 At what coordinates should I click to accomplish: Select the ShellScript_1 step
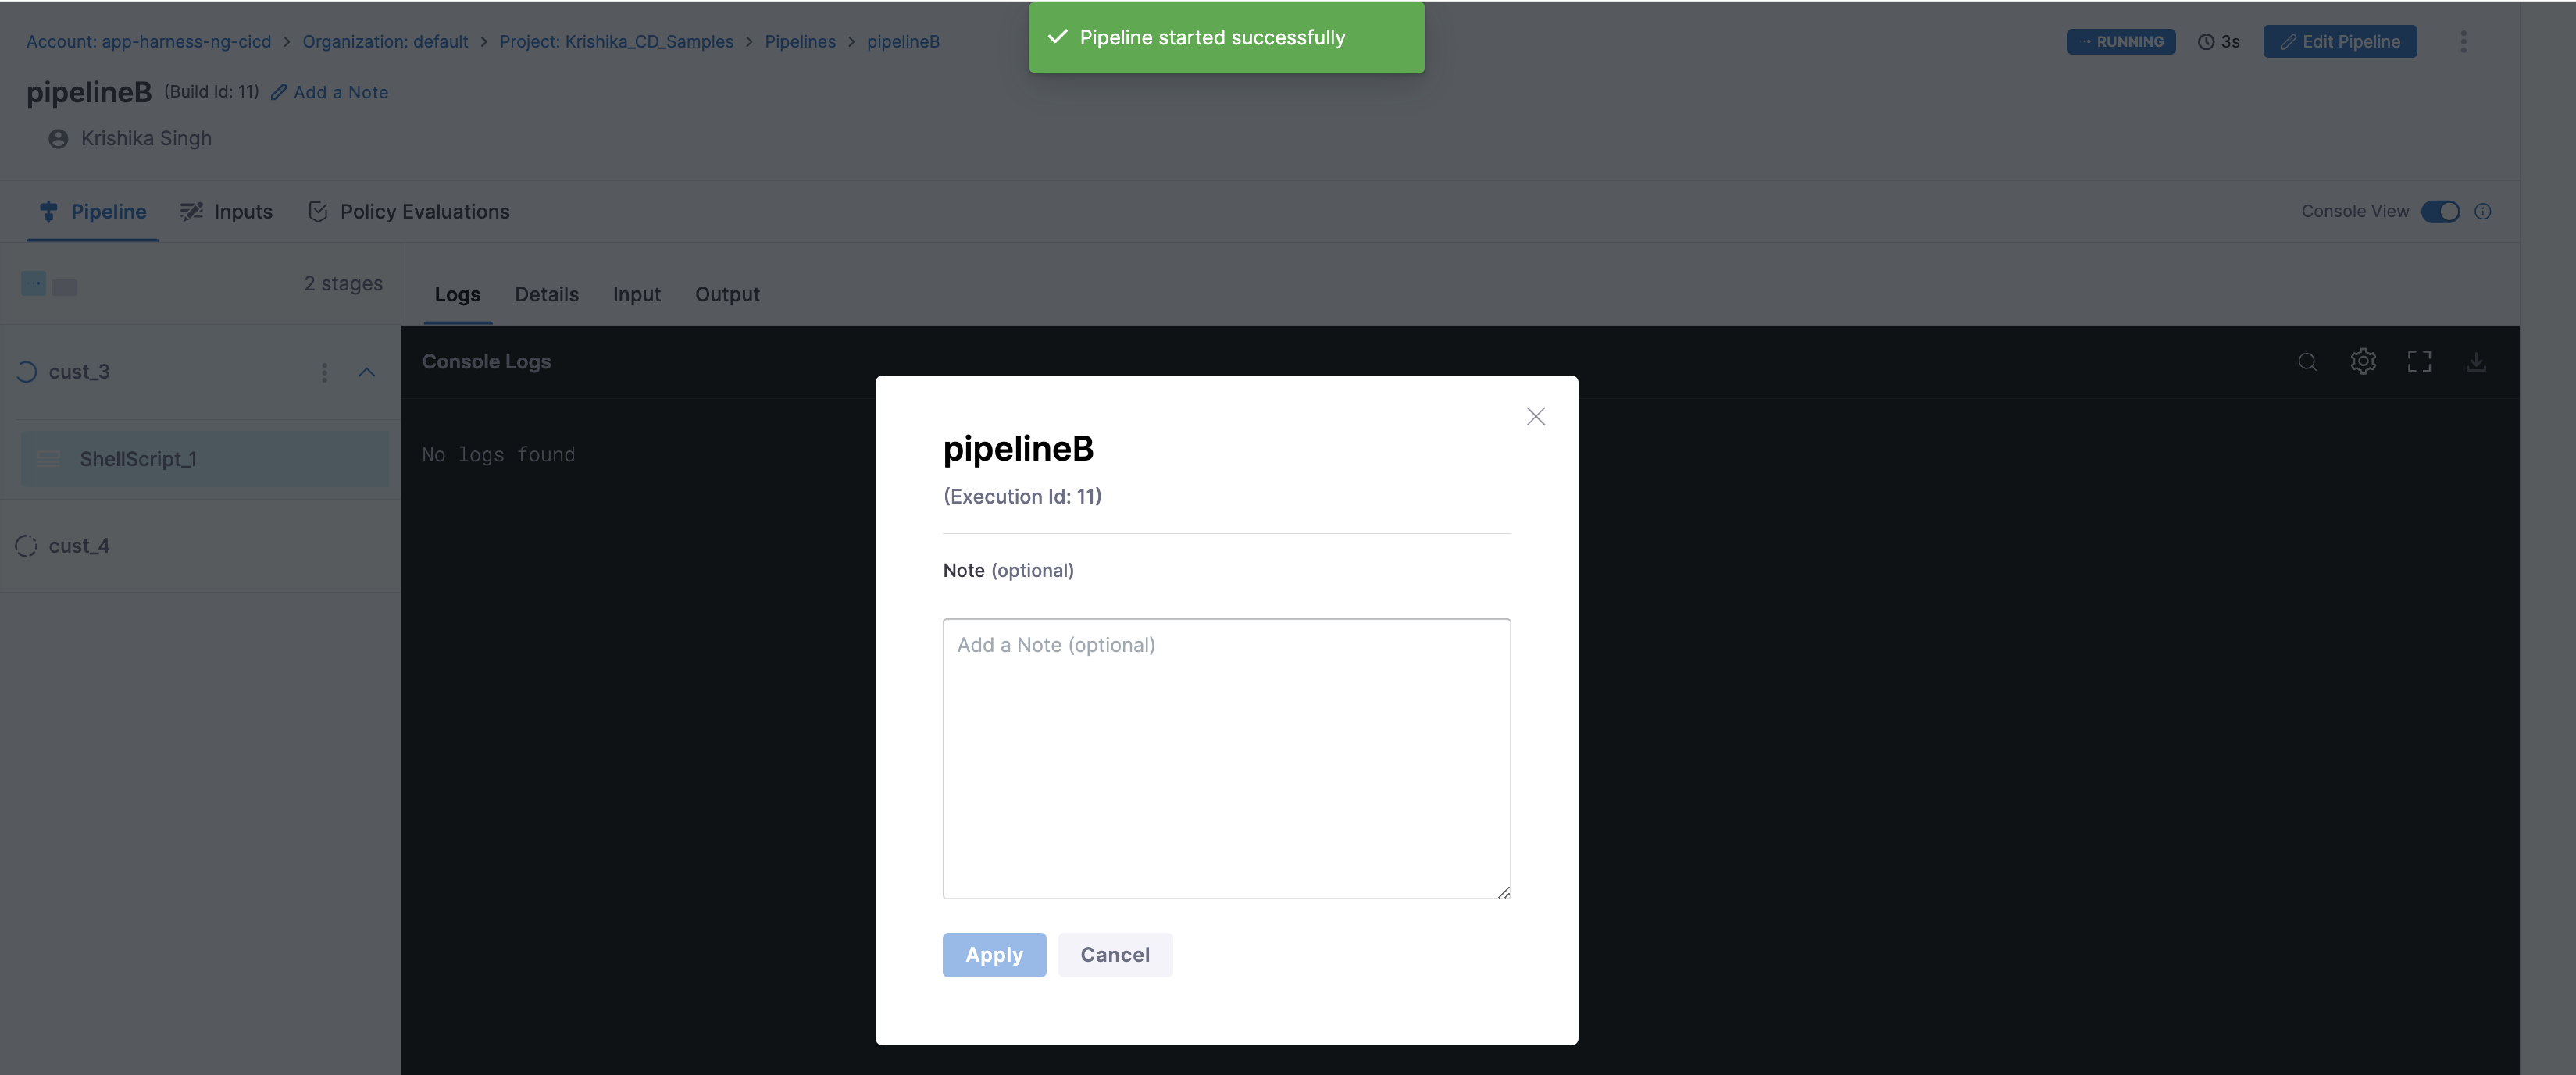point(205,458)
